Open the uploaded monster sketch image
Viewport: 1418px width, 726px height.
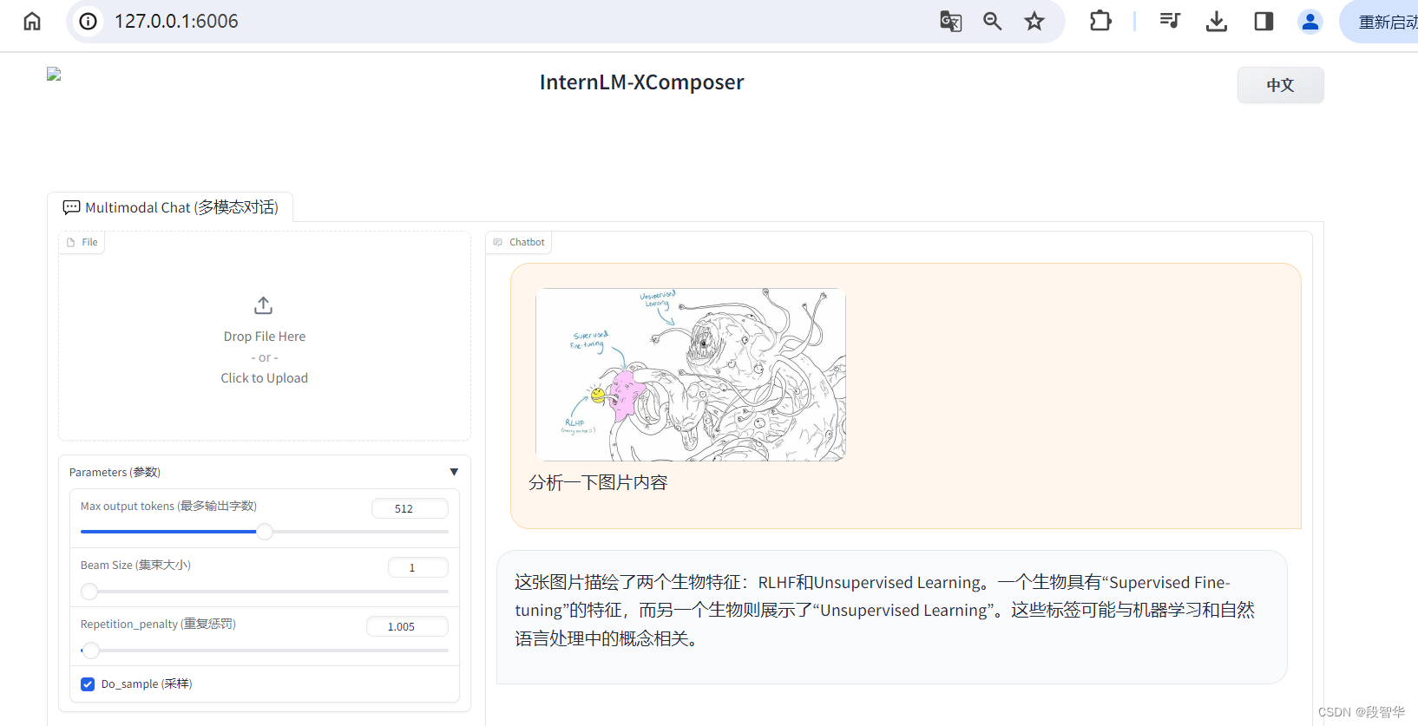691,375
